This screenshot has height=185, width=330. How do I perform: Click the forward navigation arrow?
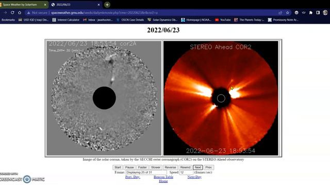[x=5, y=12]
